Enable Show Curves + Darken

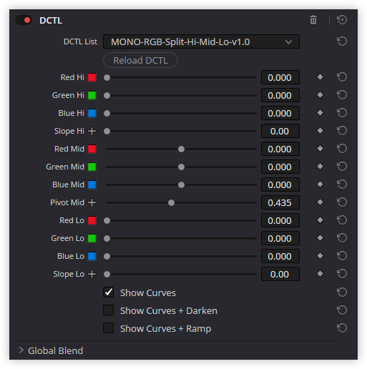pyautogui.click(x=109, y=310)
